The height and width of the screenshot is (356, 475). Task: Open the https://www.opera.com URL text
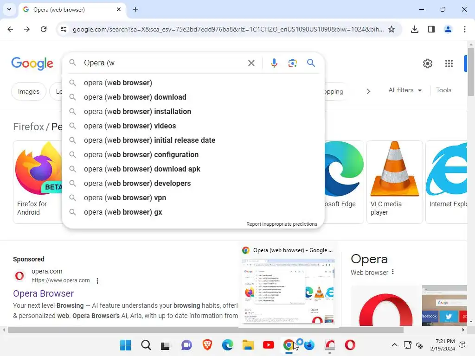61,280
